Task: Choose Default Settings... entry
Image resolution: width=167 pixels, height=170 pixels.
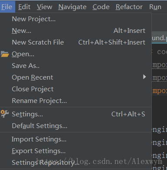Action: coord(76,126)
